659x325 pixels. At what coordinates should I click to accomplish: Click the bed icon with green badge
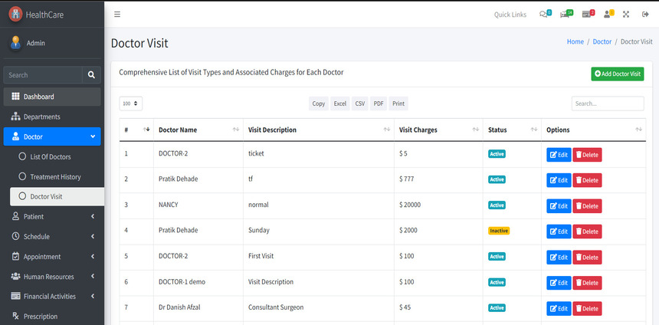click(x=566, y=15)
